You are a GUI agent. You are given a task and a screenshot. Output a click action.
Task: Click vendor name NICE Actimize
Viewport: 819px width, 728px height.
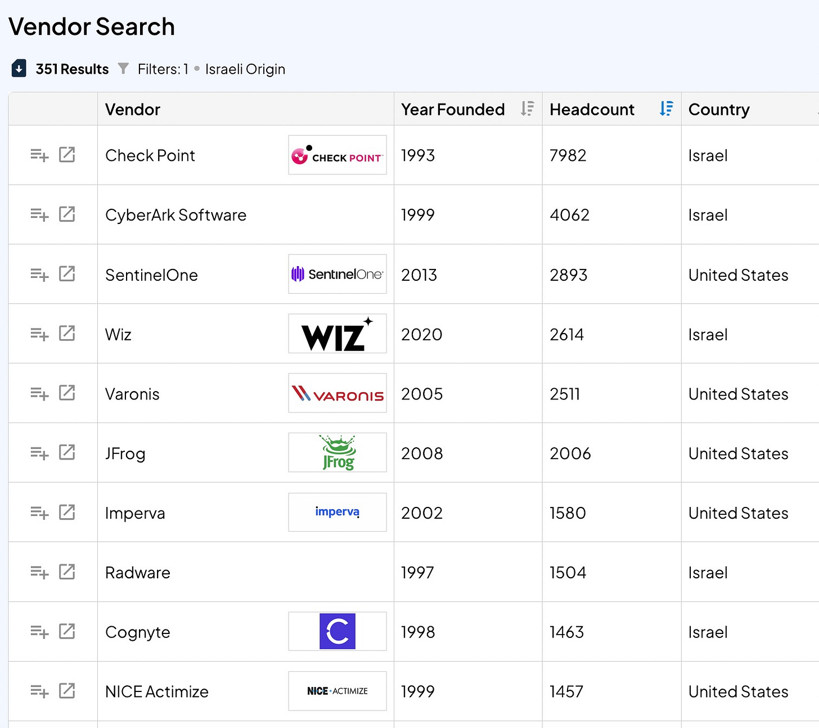157,691
